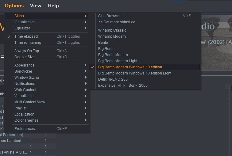Expand the Color Themes submenu

coord(46,120)
